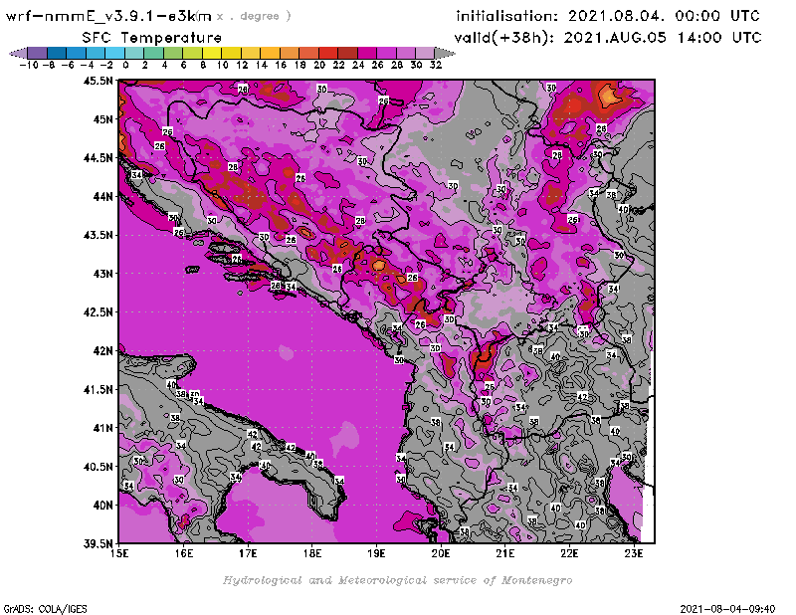Pick the legend swatch between -4 and -2
796x615 pixels.
[96, 53]
